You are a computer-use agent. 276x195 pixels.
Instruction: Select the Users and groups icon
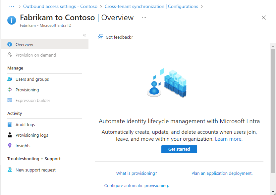10,79
